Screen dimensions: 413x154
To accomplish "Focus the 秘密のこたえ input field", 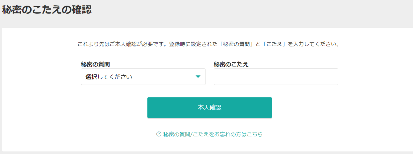I will pyautogui.click(x=276, y=77).
